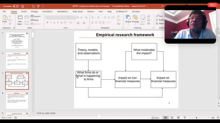Toggle the AutoSave switch
The image size is (220, 123).
(16, 6)
